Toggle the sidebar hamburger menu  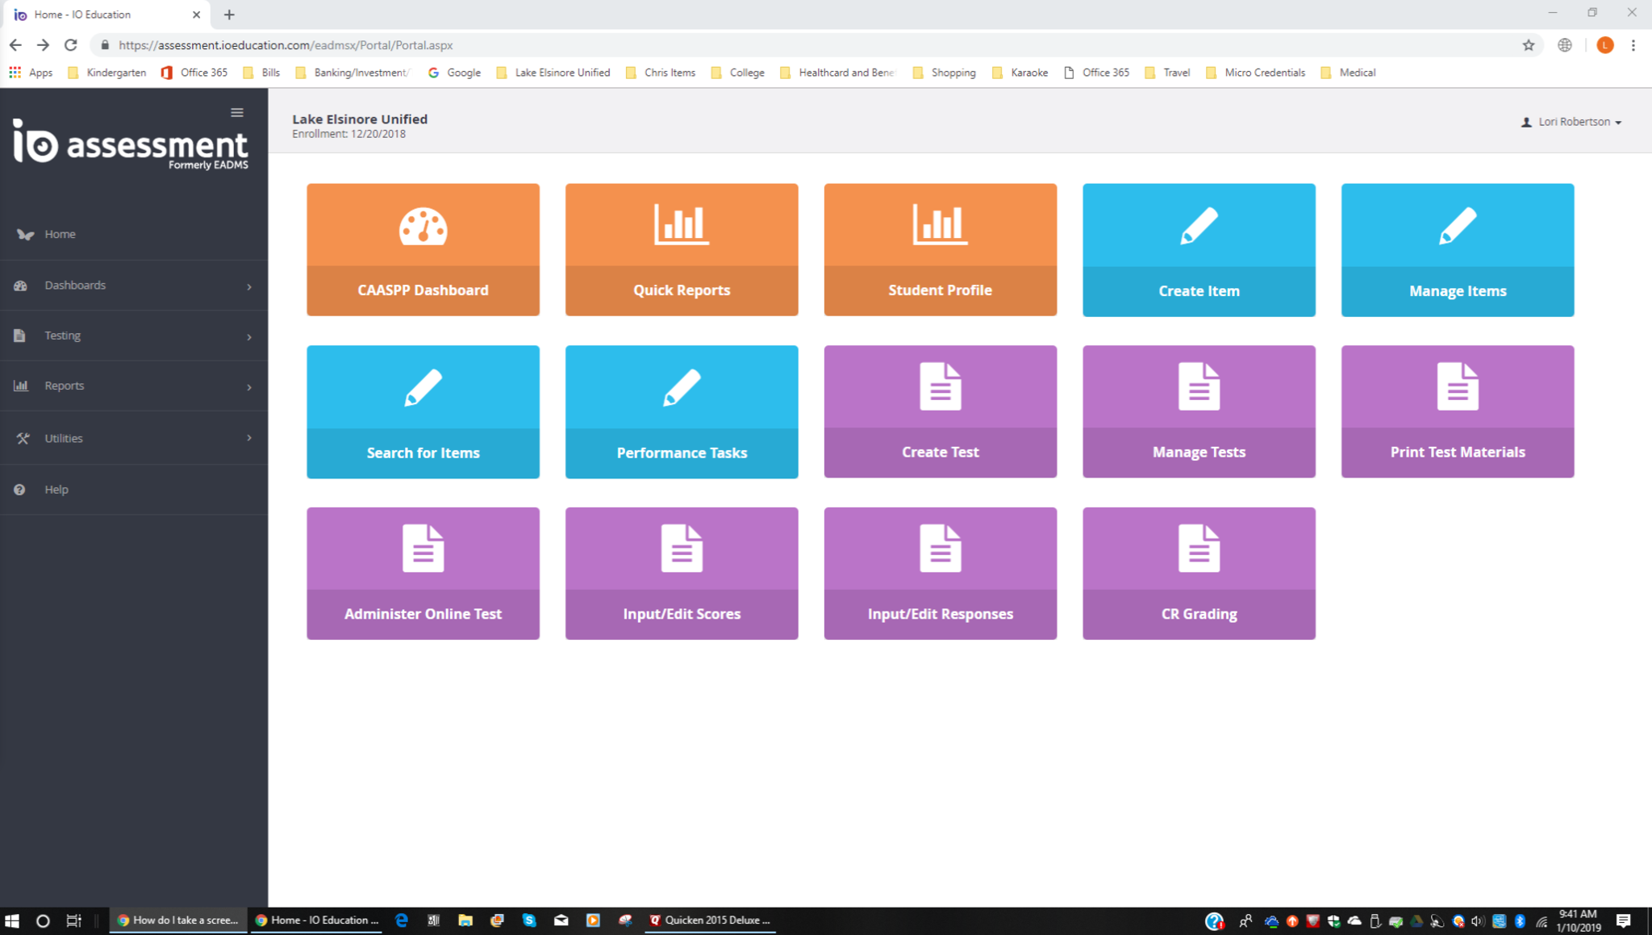[x=237, y=113]
